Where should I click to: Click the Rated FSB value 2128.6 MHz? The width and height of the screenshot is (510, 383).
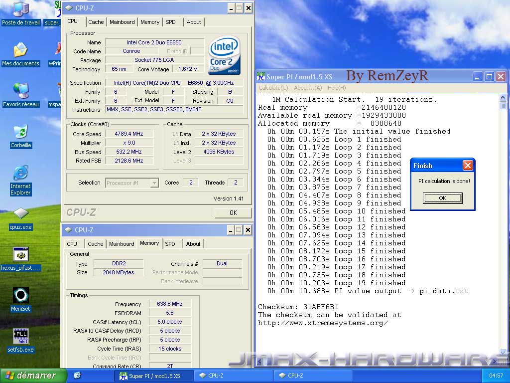coord(129,161)
